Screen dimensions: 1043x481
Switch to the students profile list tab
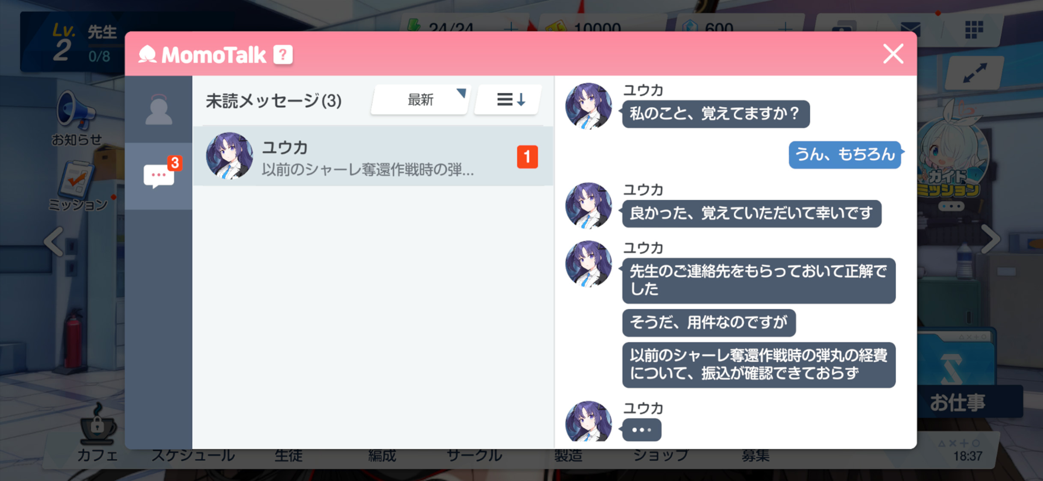point(158,110)
